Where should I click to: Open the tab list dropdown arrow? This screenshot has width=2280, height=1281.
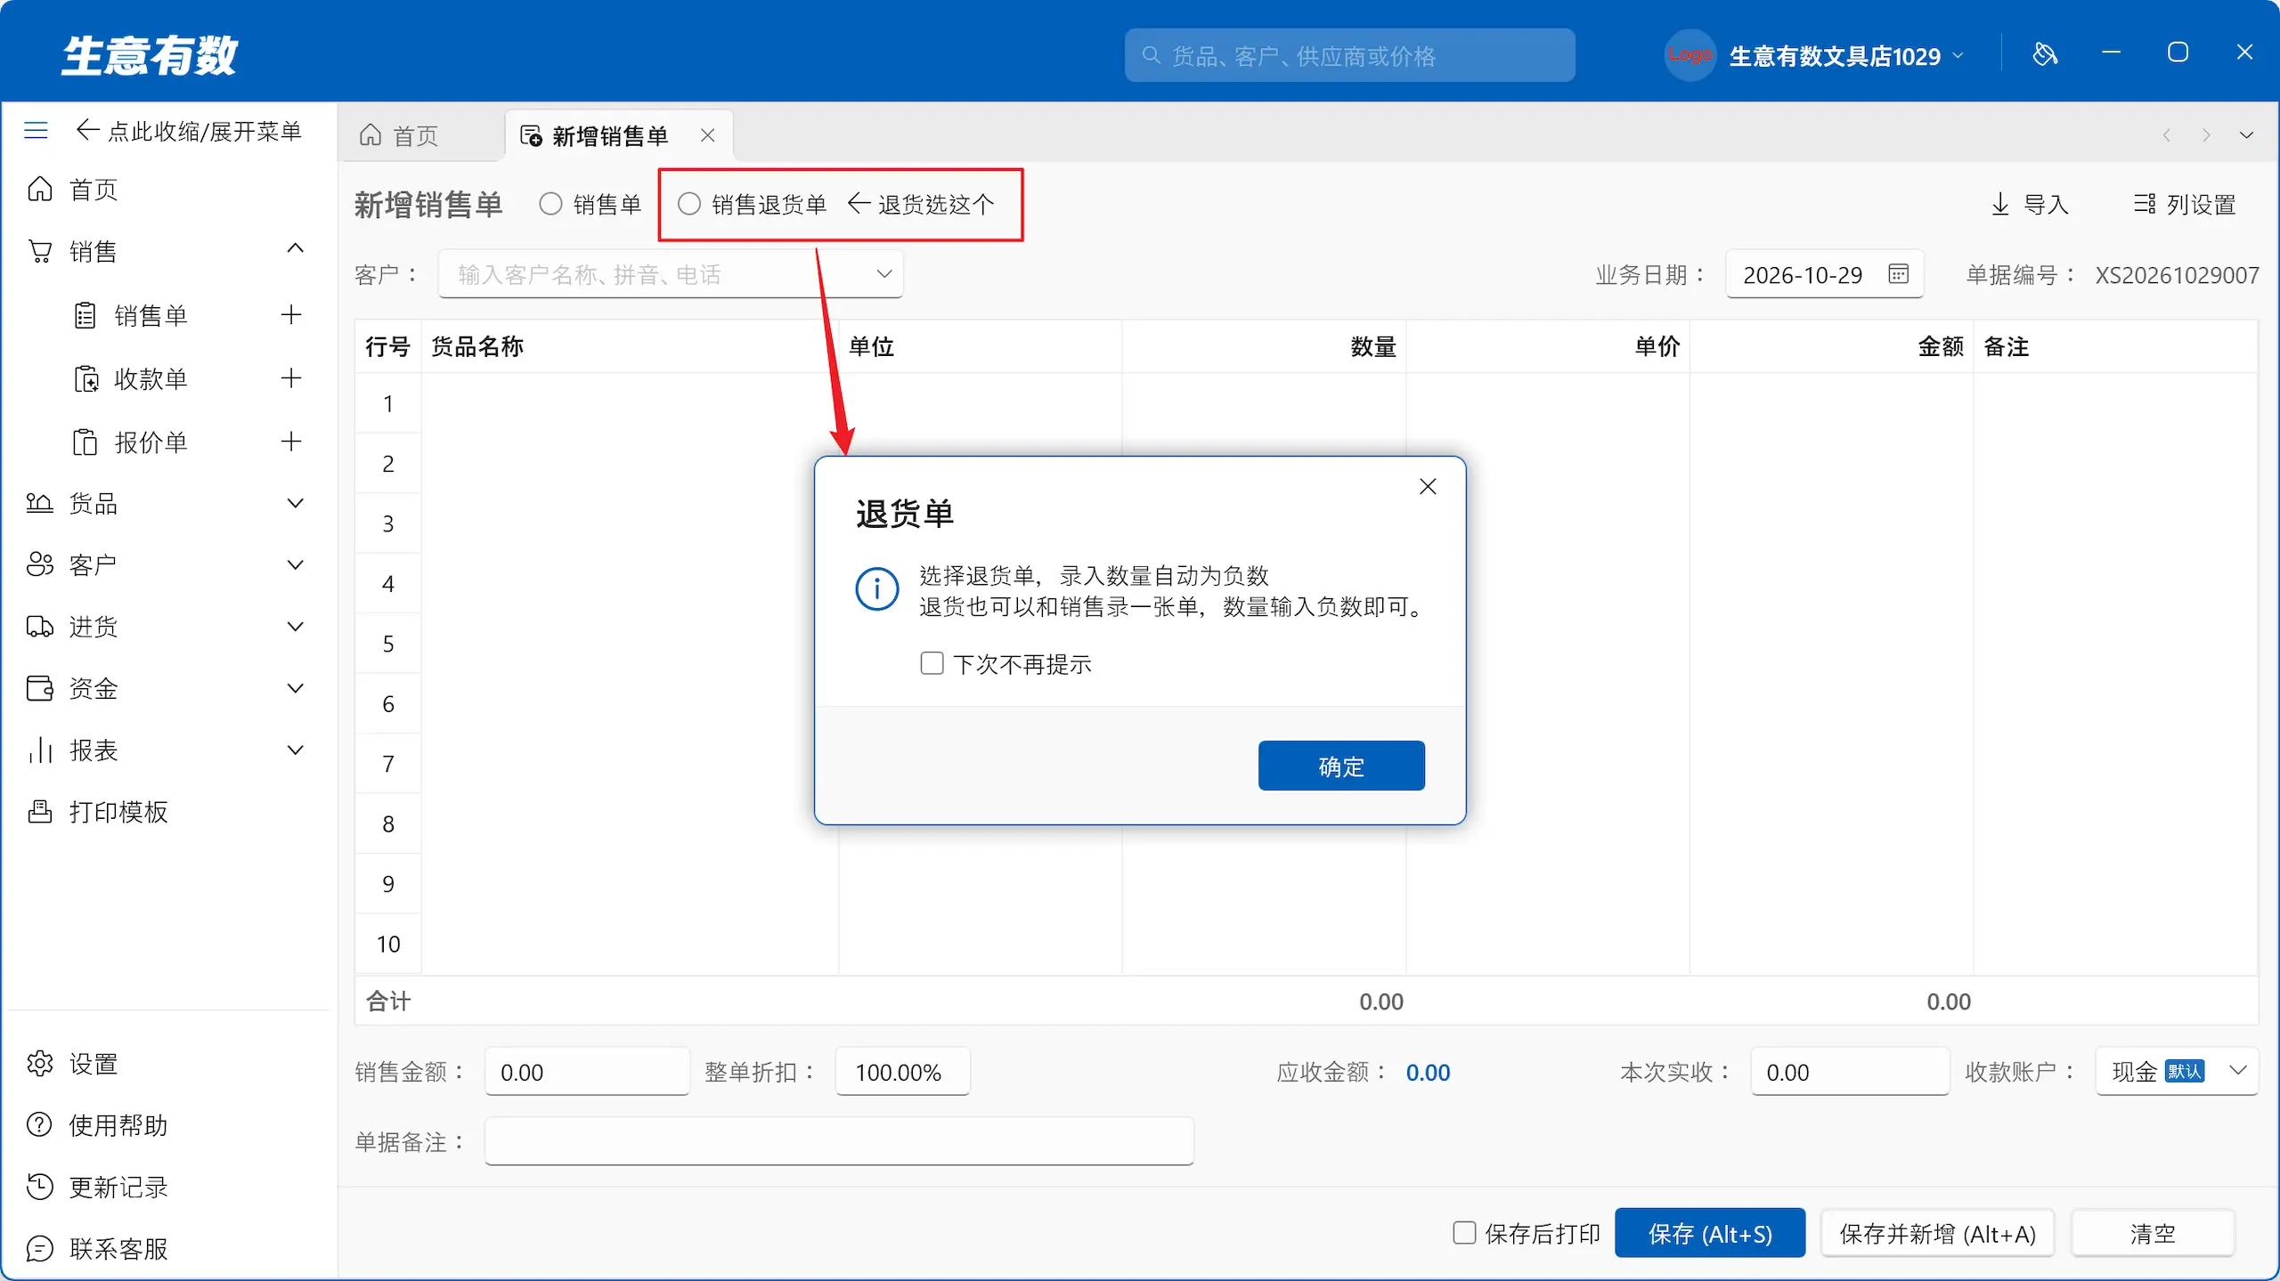pos(2246,135)
